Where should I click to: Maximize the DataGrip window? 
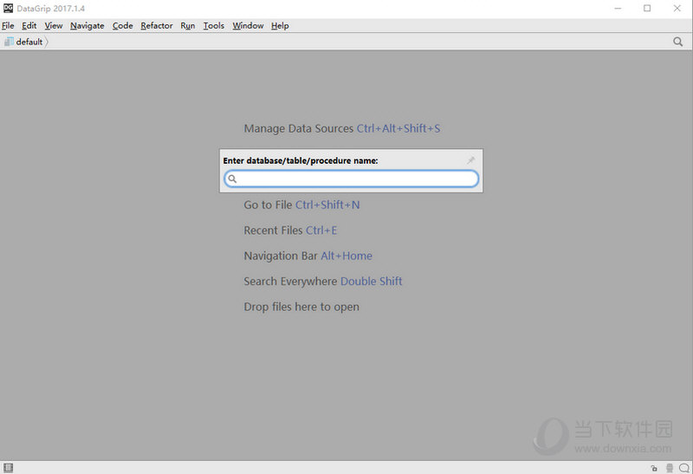point(647,9)
